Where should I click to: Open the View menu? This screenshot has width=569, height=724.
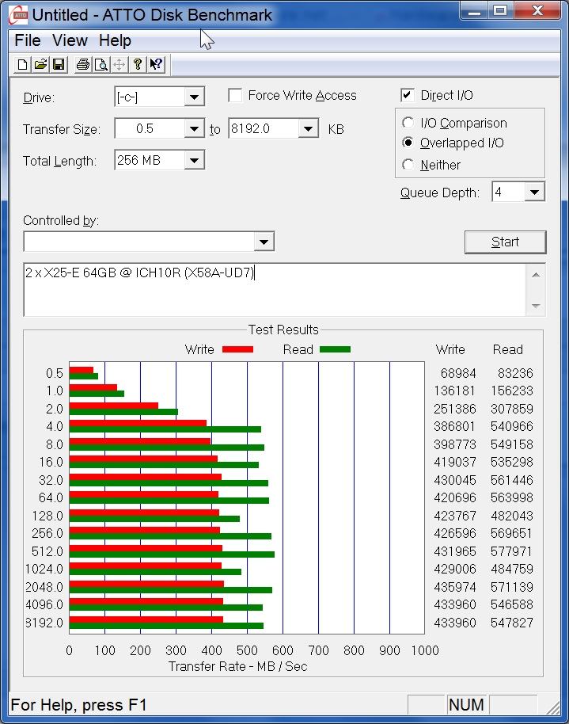(x=70, y=40)
